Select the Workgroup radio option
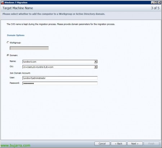This screenshot has width=162, height=148. [x=8, y=42]
